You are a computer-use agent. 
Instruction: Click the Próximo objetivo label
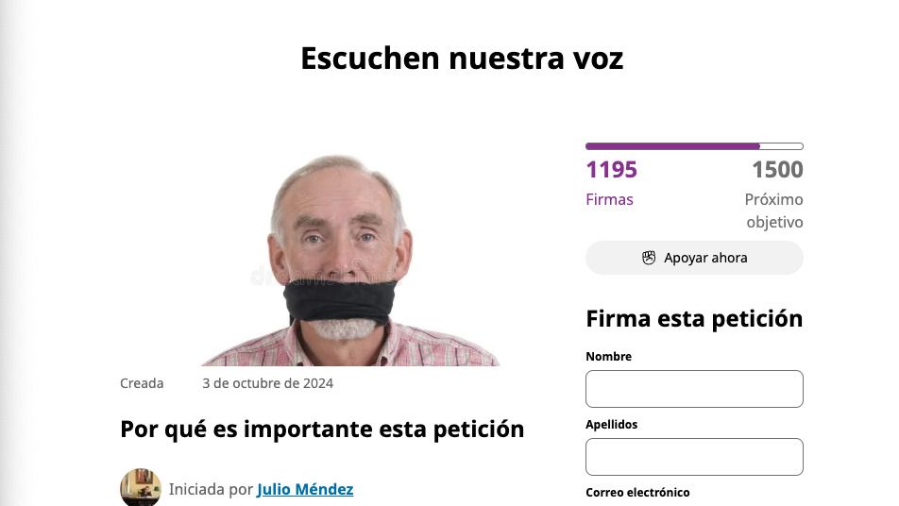pos(774,211)
